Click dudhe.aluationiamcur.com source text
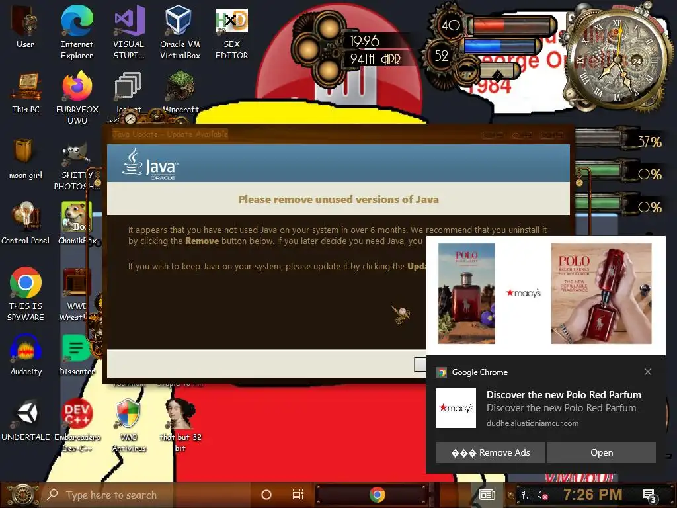 pyautogui.click(x=532, y=423)
